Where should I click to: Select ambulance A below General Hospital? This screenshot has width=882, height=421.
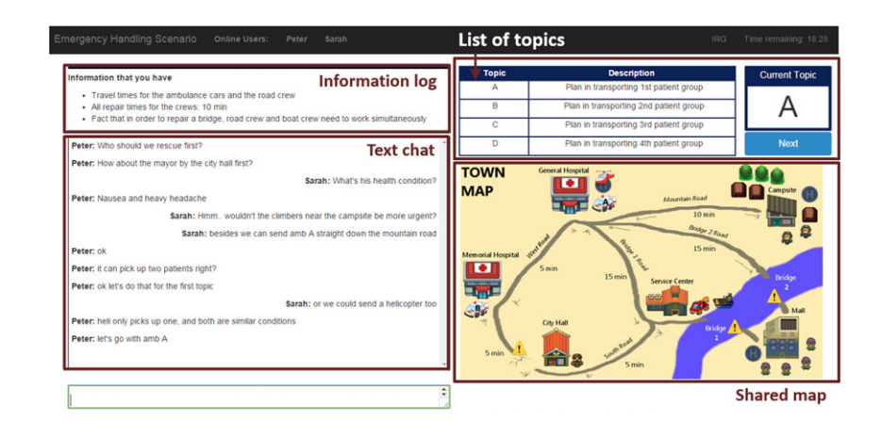tap(606, 202)
